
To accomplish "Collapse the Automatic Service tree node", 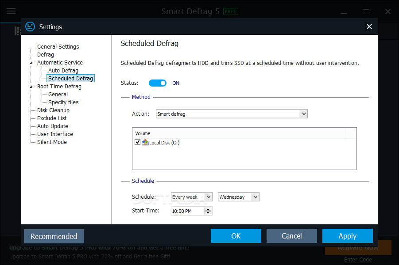I will click(31, 63).
